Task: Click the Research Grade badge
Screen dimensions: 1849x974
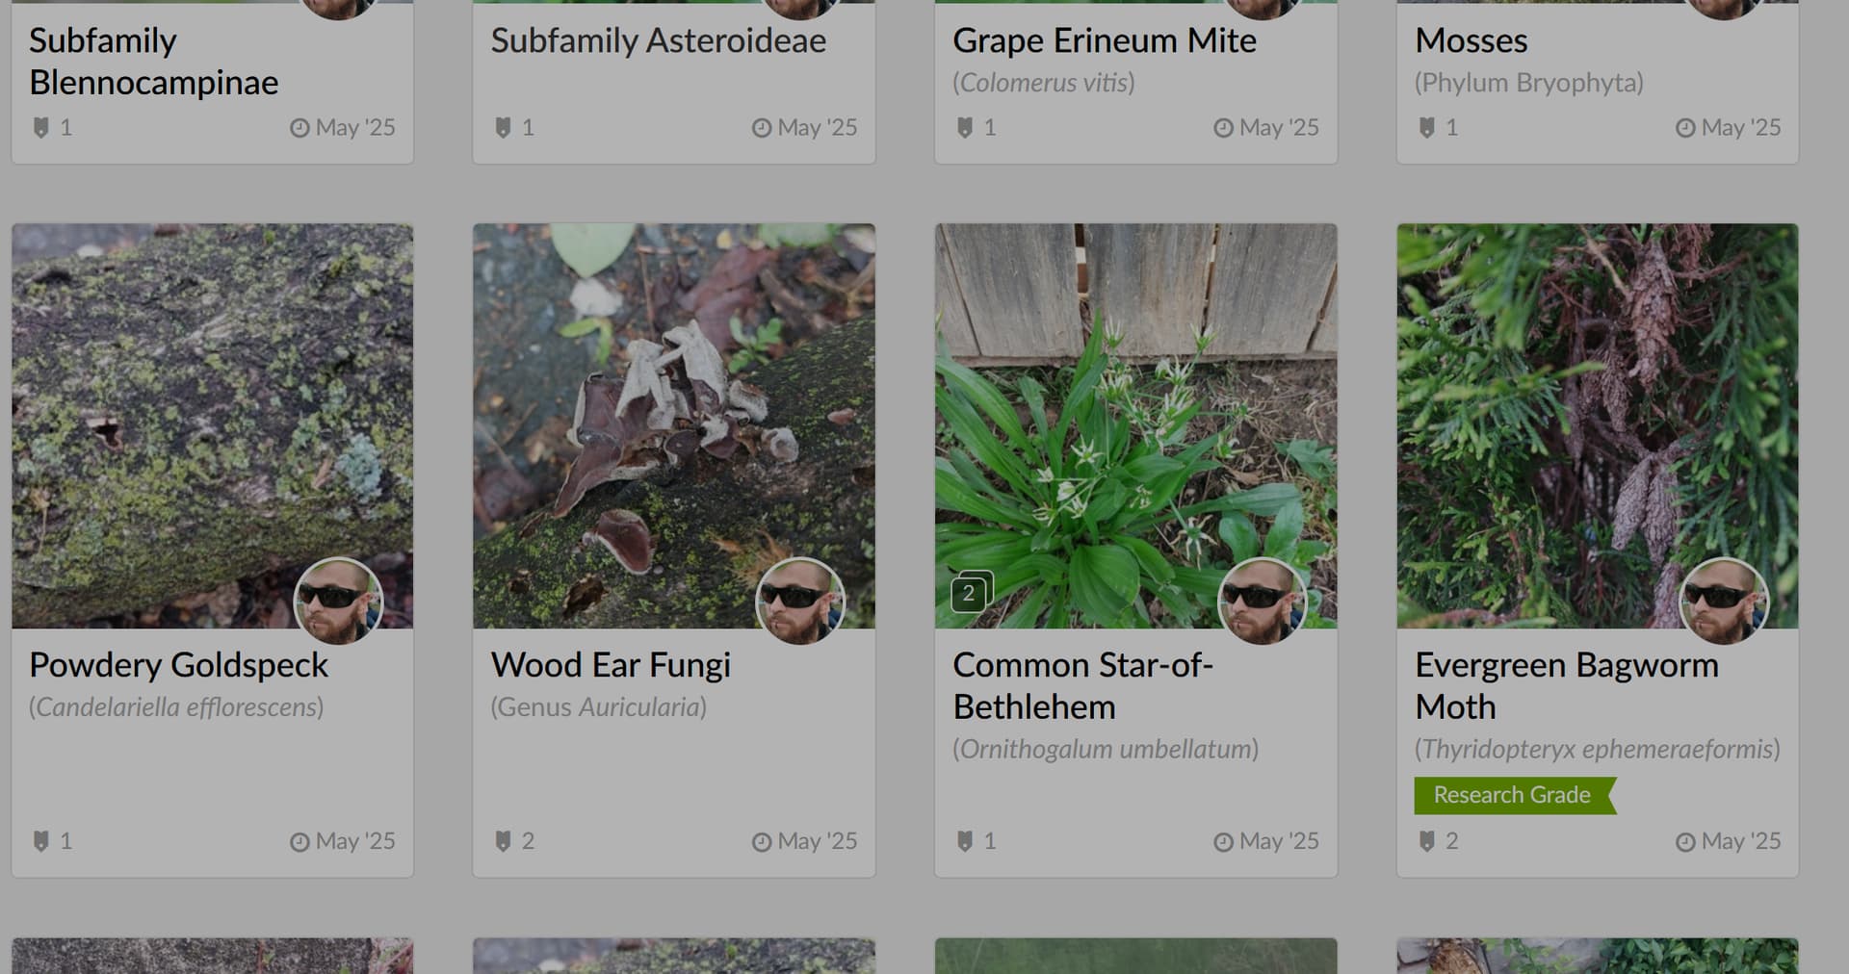Action: click(x=1512, y=795)
